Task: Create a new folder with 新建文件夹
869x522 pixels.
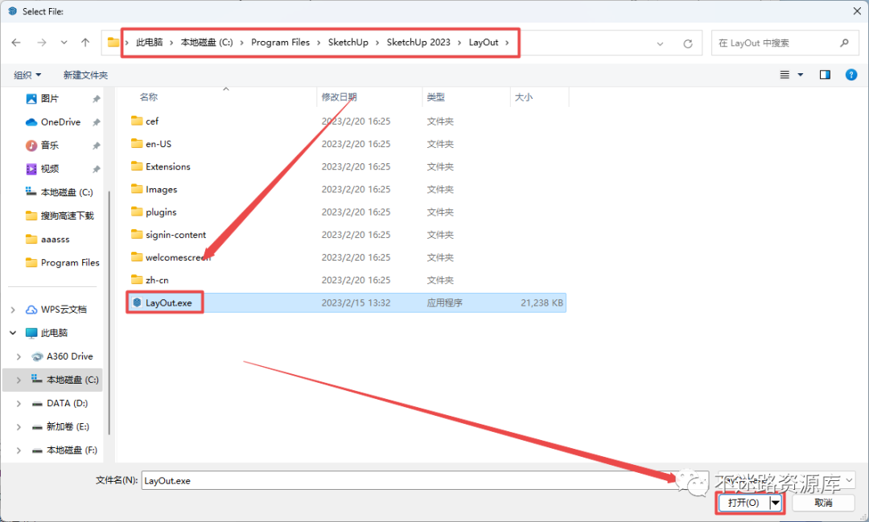Action: tap(85, 75)
